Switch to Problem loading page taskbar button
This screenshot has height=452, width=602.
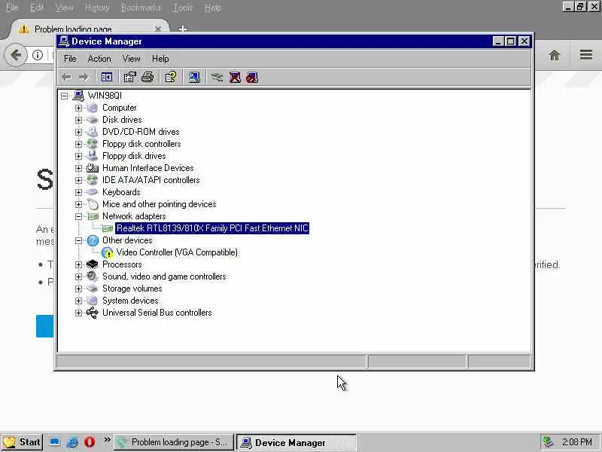tap(174, 442)
